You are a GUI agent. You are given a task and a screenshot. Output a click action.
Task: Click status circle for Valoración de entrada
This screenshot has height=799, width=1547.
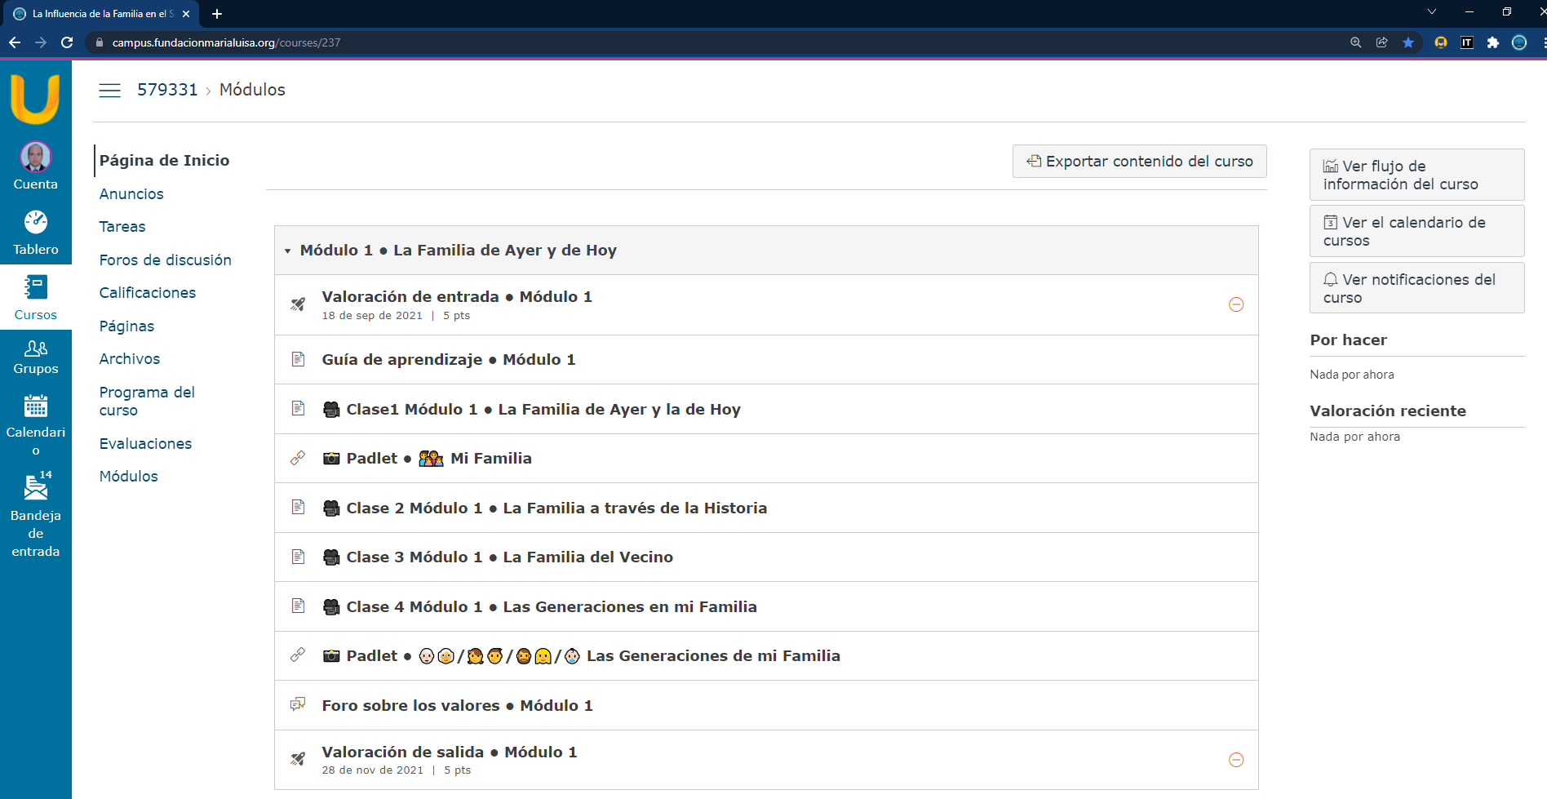[1235, 304]
